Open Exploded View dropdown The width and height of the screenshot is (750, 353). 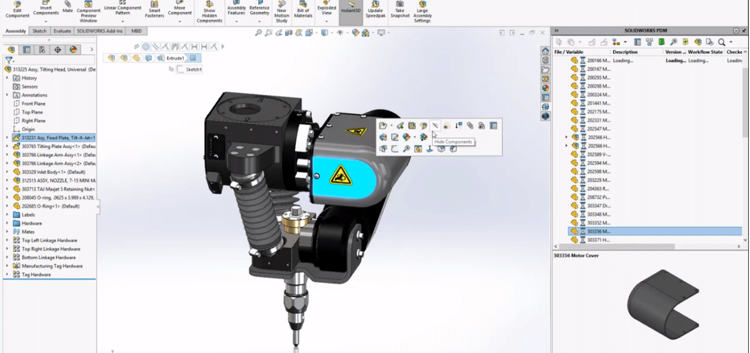(x=327, y=21)
